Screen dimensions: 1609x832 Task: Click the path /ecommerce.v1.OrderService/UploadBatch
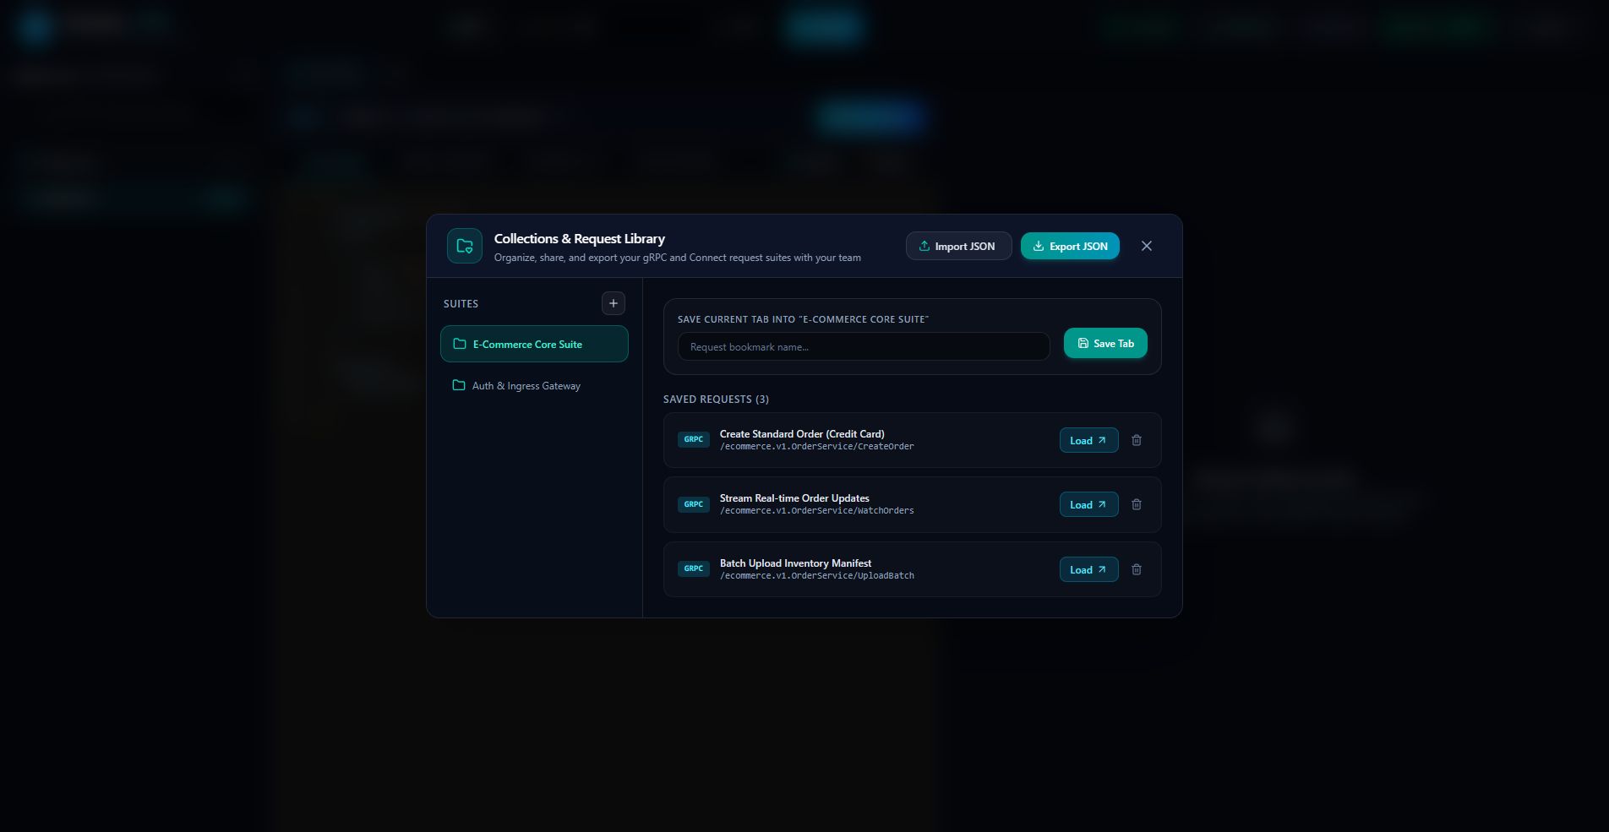point(816,575)
